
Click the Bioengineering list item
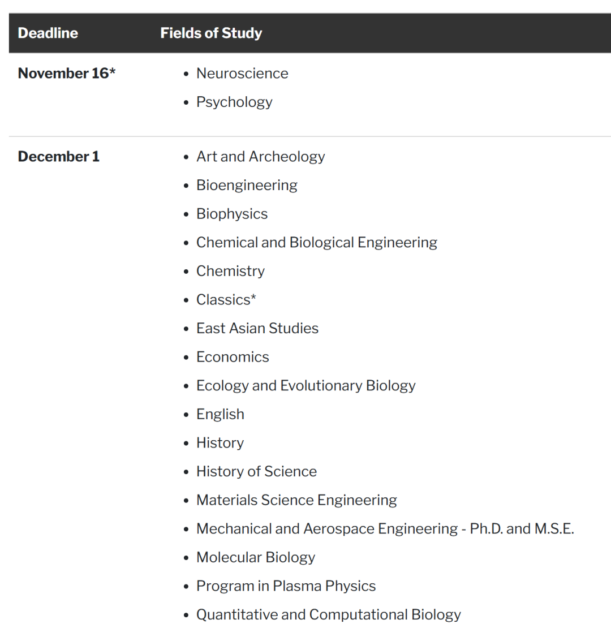pyautogui.click(x=247, y=186)
